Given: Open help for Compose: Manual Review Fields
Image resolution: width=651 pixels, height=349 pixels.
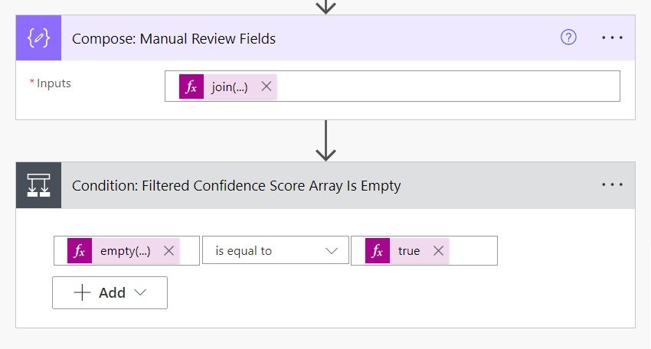Looking at the screenshot, I should (568, 38).
